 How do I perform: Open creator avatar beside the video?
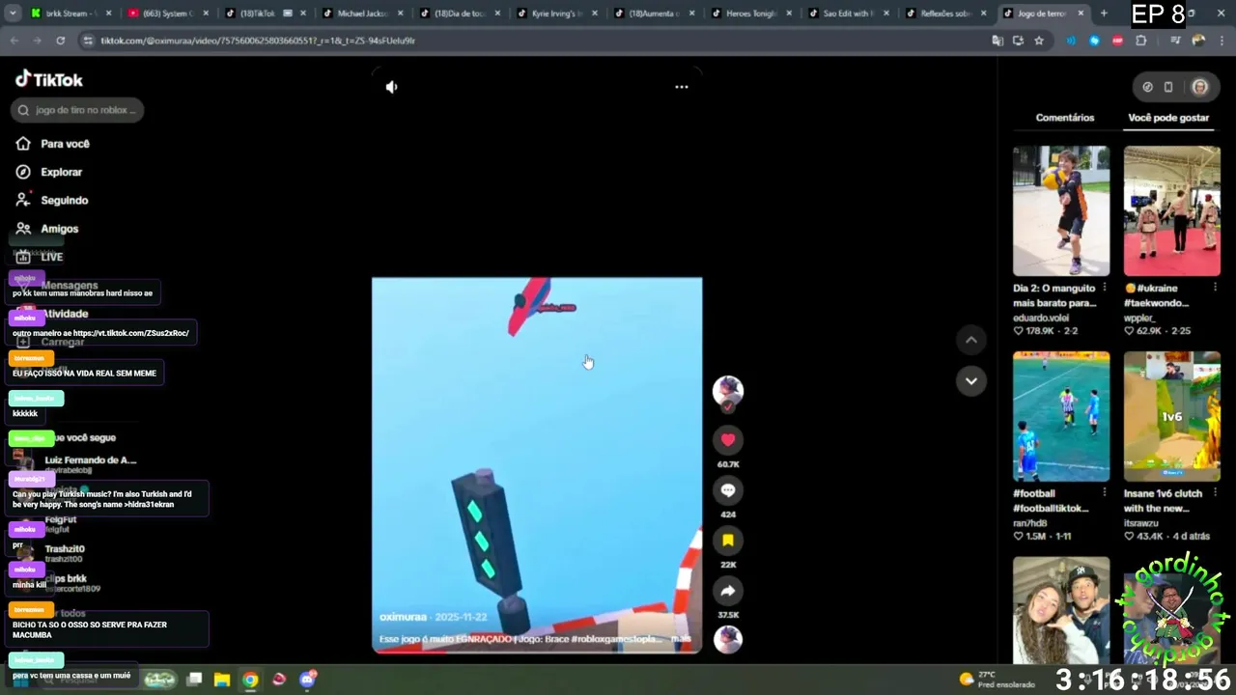pos(728,391)
